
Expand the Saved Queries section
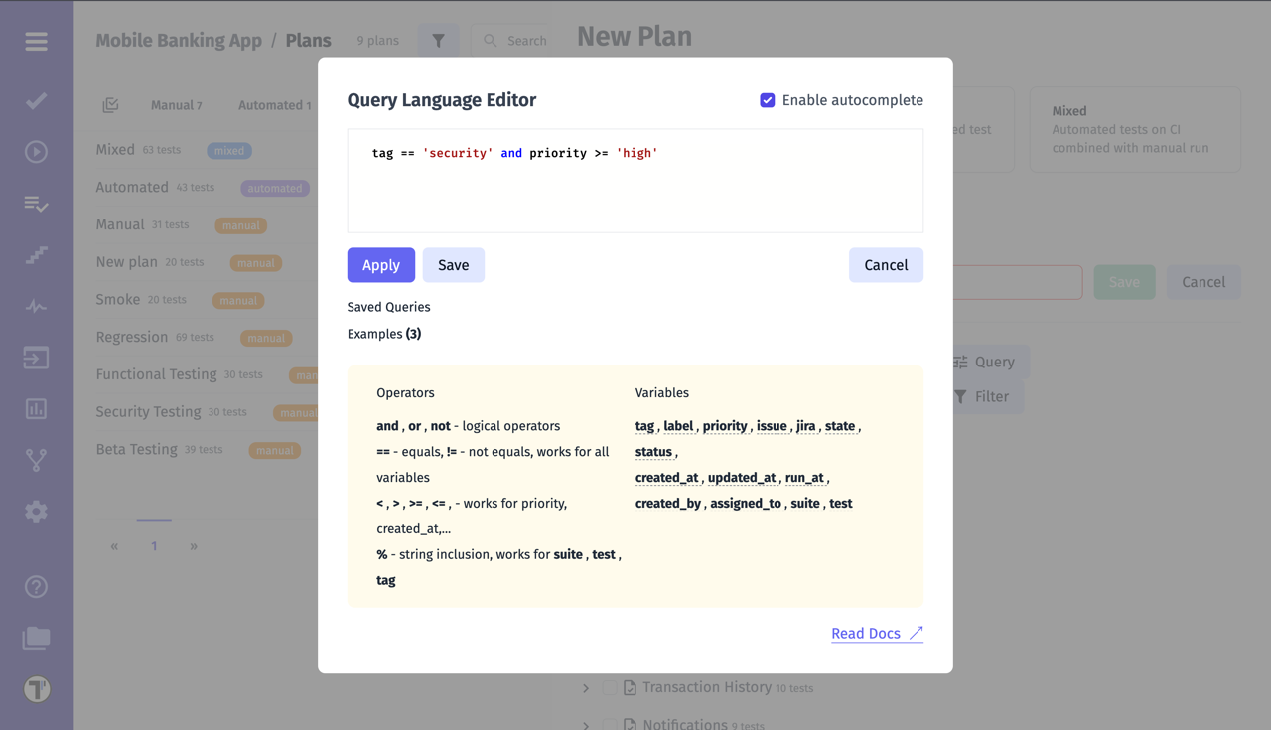click(x=388, y=307)
